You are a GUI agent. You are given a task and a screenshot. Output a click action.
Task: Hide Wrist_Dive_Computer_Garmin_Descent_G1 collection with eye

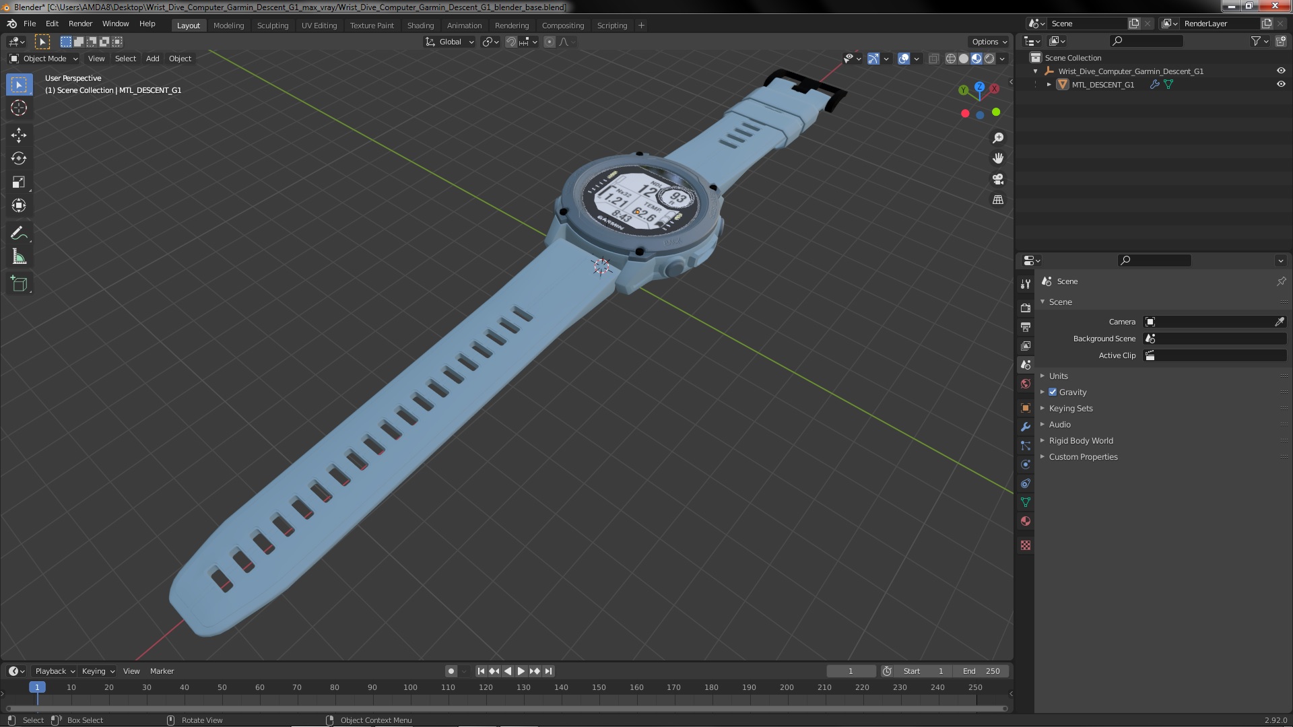click(x=1281, y=71)
